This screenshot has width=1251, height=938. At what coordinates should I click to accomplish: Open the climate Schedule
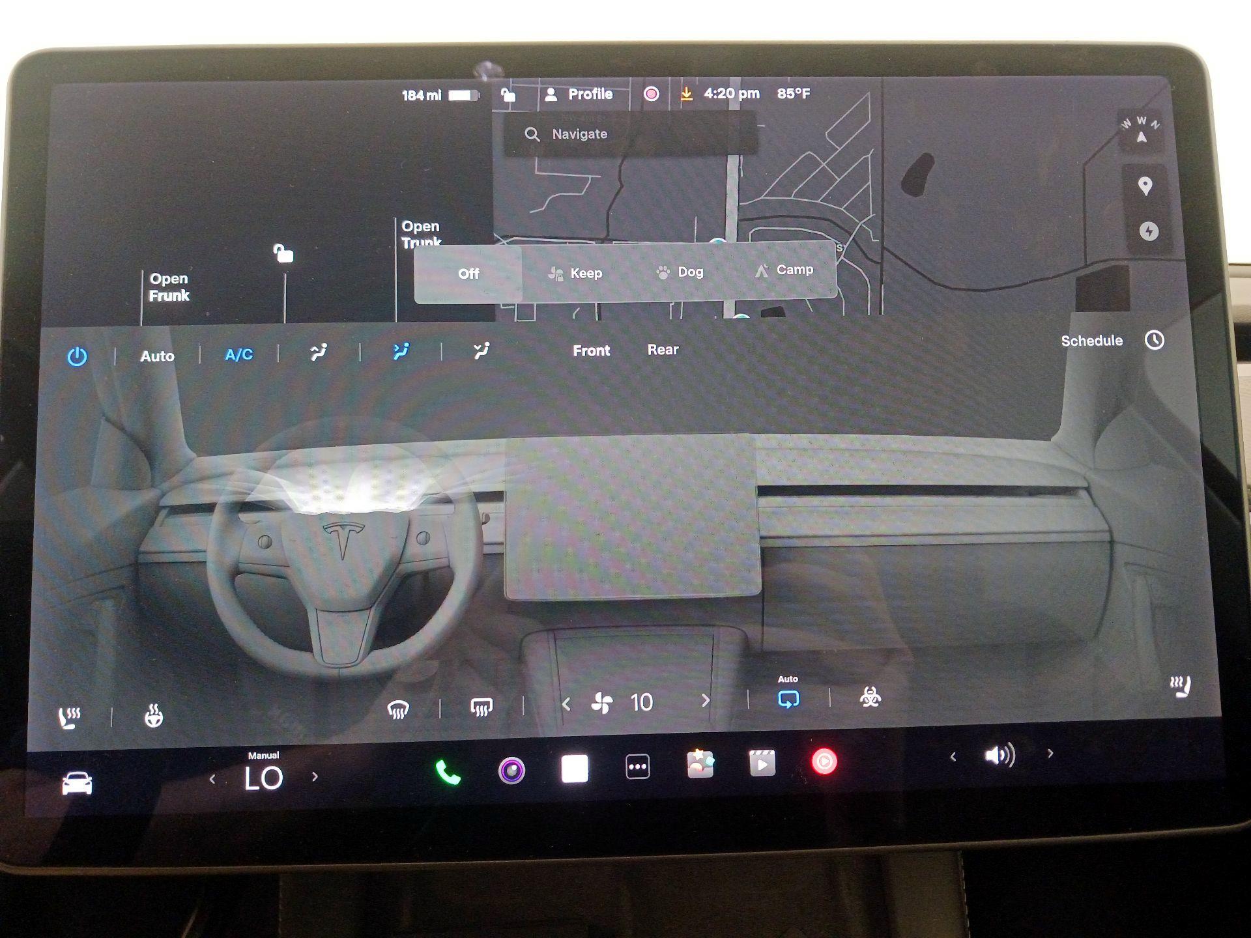pyautogui.click(x=1091, y=341)
